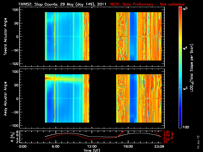Click the red 'NOTE: Data Preliminary – Not validated' text
Image resolution: width=203 pixels, height=152 pixels.
point(147,4)
